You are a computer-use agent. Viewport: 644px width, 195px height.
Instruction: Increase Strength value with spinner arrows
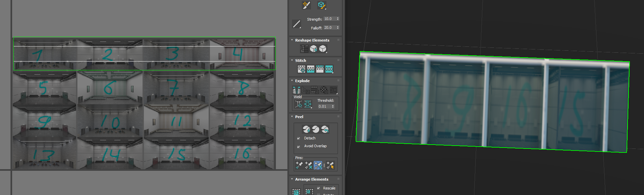(x=338, y=18)
